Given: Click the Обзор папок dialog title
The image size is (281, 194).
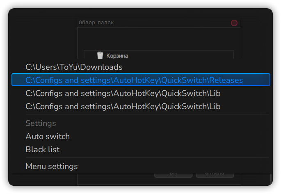Looking at the screenshot, I should [x=96, y=23].
